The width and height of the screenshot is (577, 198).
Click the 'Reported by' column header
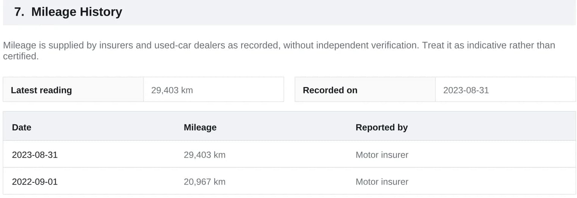point(382,127)
